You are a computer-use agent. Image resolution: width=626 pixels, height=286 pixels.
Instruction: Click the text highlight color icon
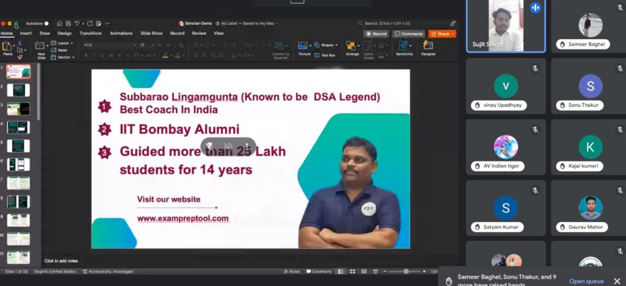tap(165, 55)
